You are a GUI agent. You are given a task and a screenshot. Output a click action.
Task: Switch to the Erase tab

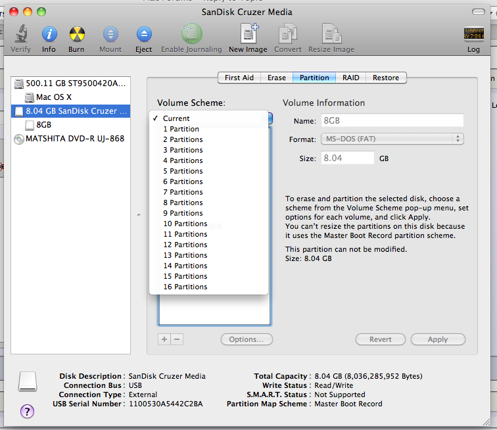pos(276,78)
